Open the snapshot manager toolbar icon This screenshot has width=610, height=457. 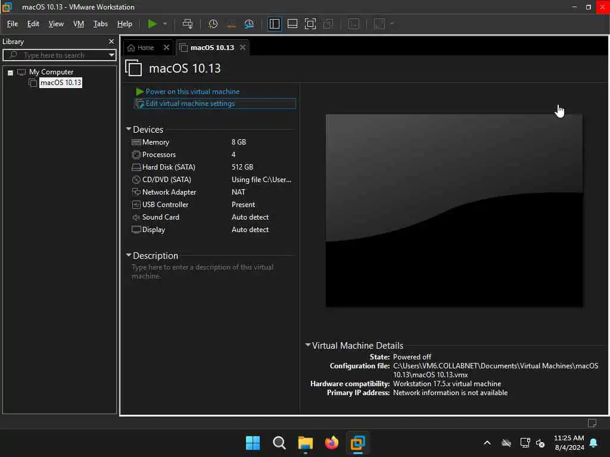(249, 24)
